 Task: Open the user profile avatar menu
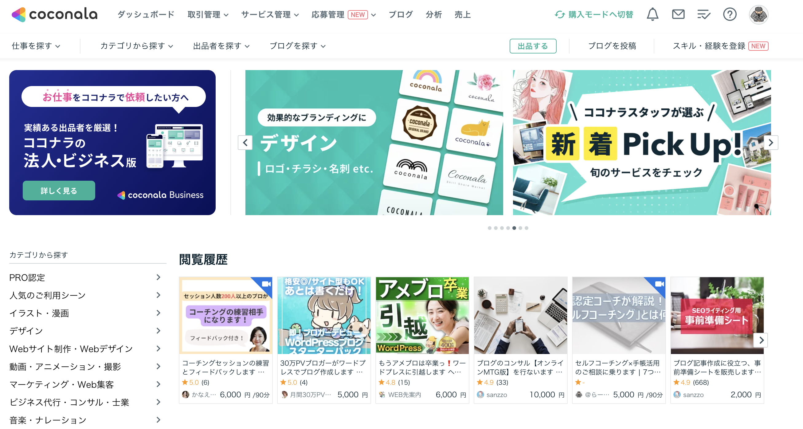(x=758, y=14)
